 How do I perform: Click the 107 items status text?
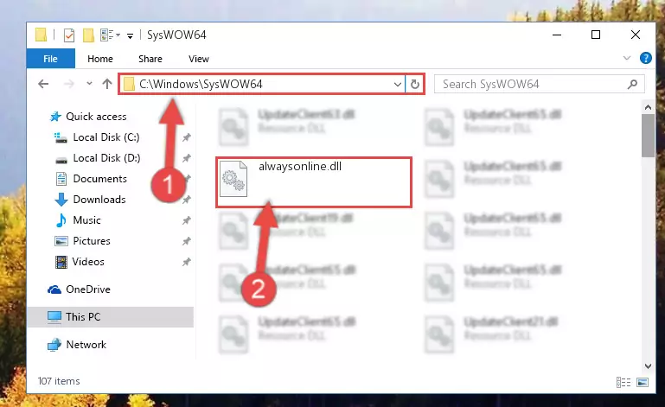pyautogui.click(x=59, y=381)
